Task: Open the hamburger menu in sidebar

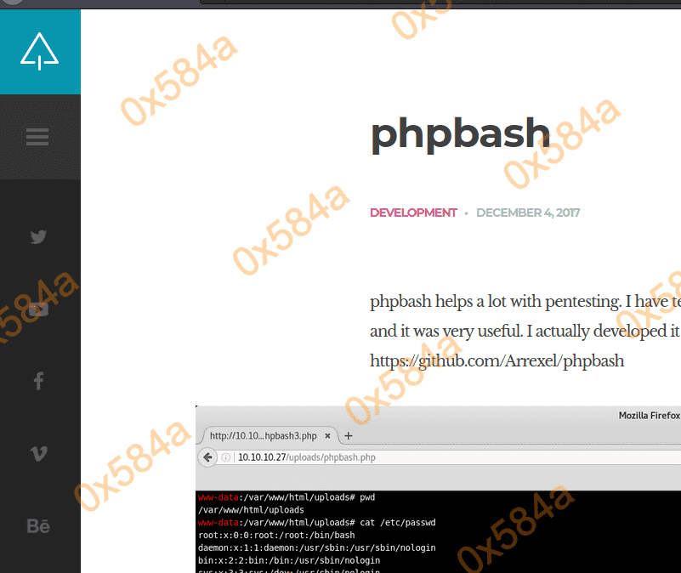Action: 37,137
